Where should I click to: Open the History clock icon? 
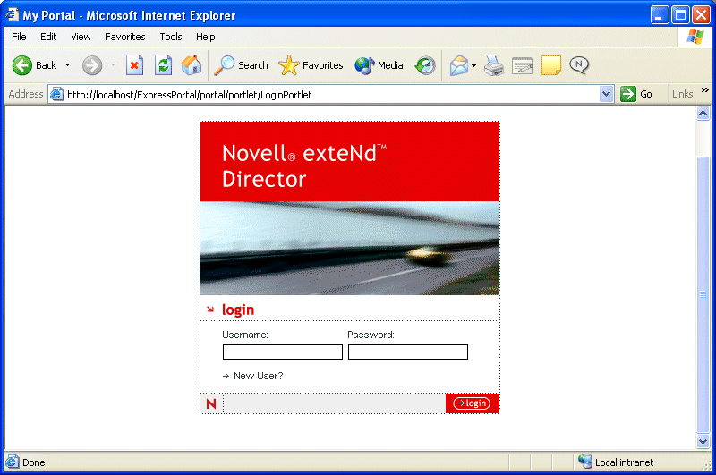425,65
